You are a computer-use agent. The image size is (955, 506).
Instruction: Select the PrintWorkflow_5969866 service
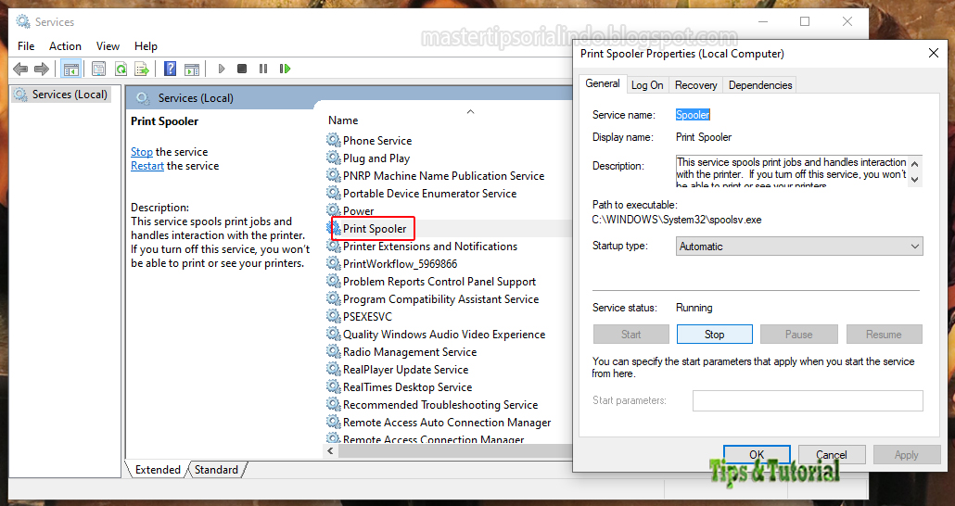click(x=401, y=263)
